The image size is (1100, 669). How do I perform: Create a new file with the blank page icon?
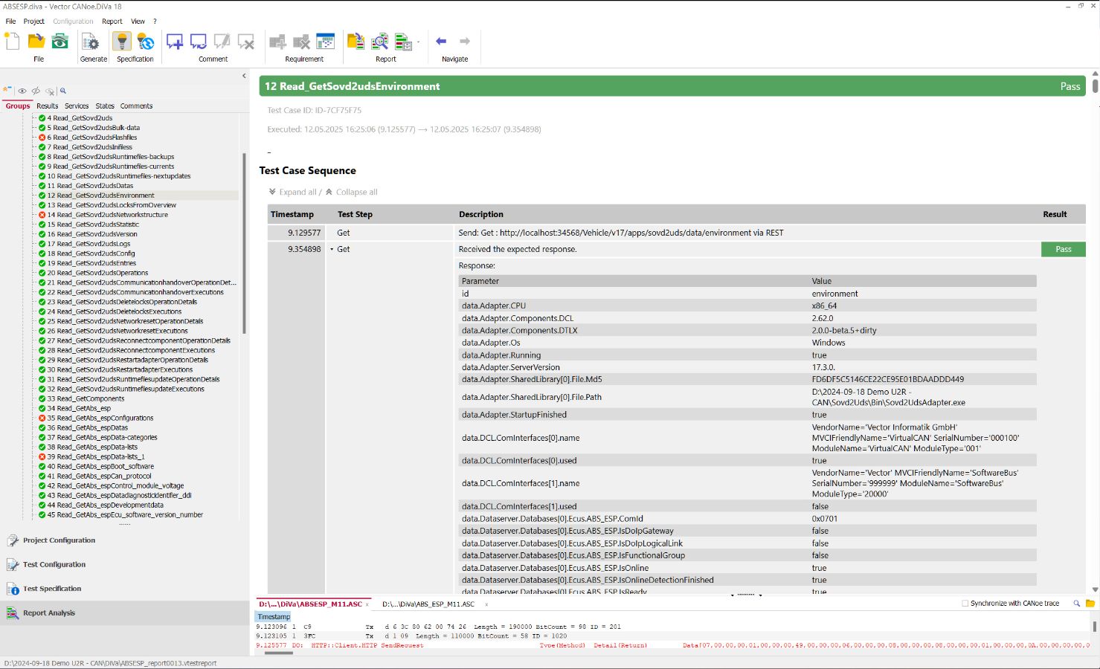tap(13, 42)
